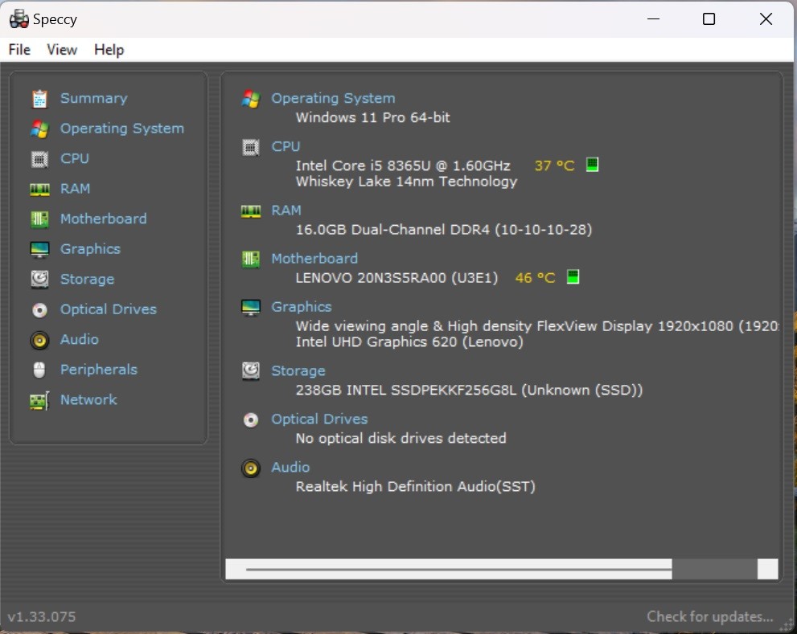Screen dimensions: 797x634
Task: Click the Audio speaker icon in sidebar
Action: tap(39, 340)
